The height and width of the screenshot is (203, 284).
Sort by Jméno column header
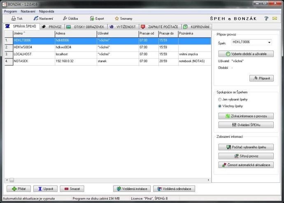tap(34, 34)
